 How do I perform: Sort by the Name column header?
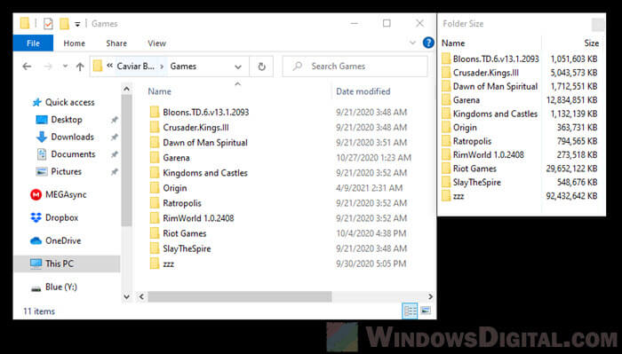coord(159,91)
